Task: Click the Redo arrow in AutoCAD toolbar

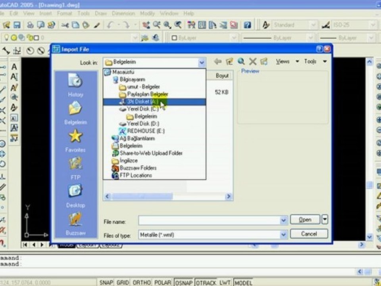Action: coord(126,25)
